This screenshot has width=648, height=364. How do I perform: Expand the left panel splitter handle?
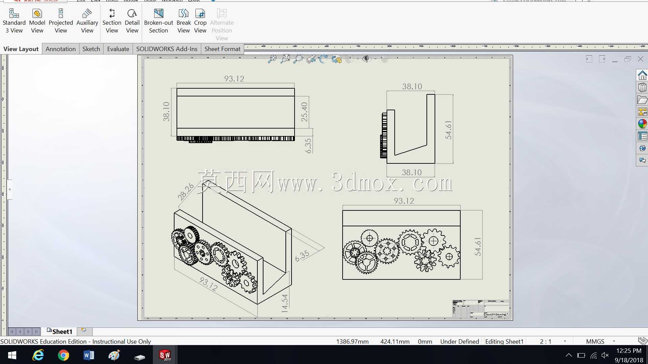tap(10, 189)
